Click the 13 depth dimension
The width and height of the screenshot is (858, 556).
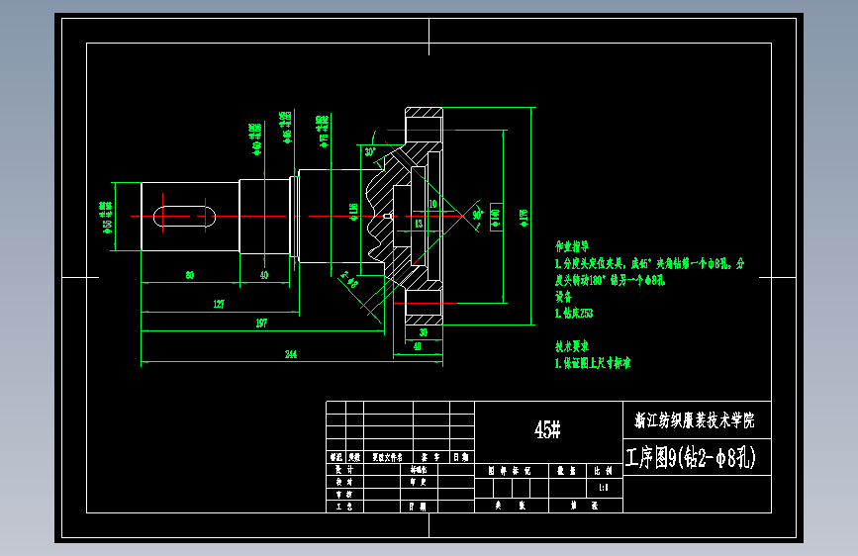click(x=419, y=224)
